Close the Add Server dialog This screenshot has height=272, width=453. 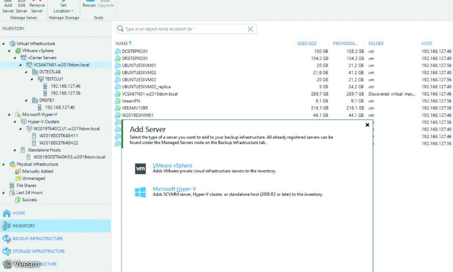point(367,125)
